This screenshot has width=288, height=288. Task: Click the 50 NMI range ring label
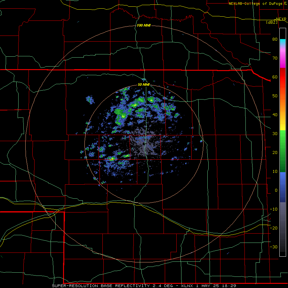pos(144,85)
